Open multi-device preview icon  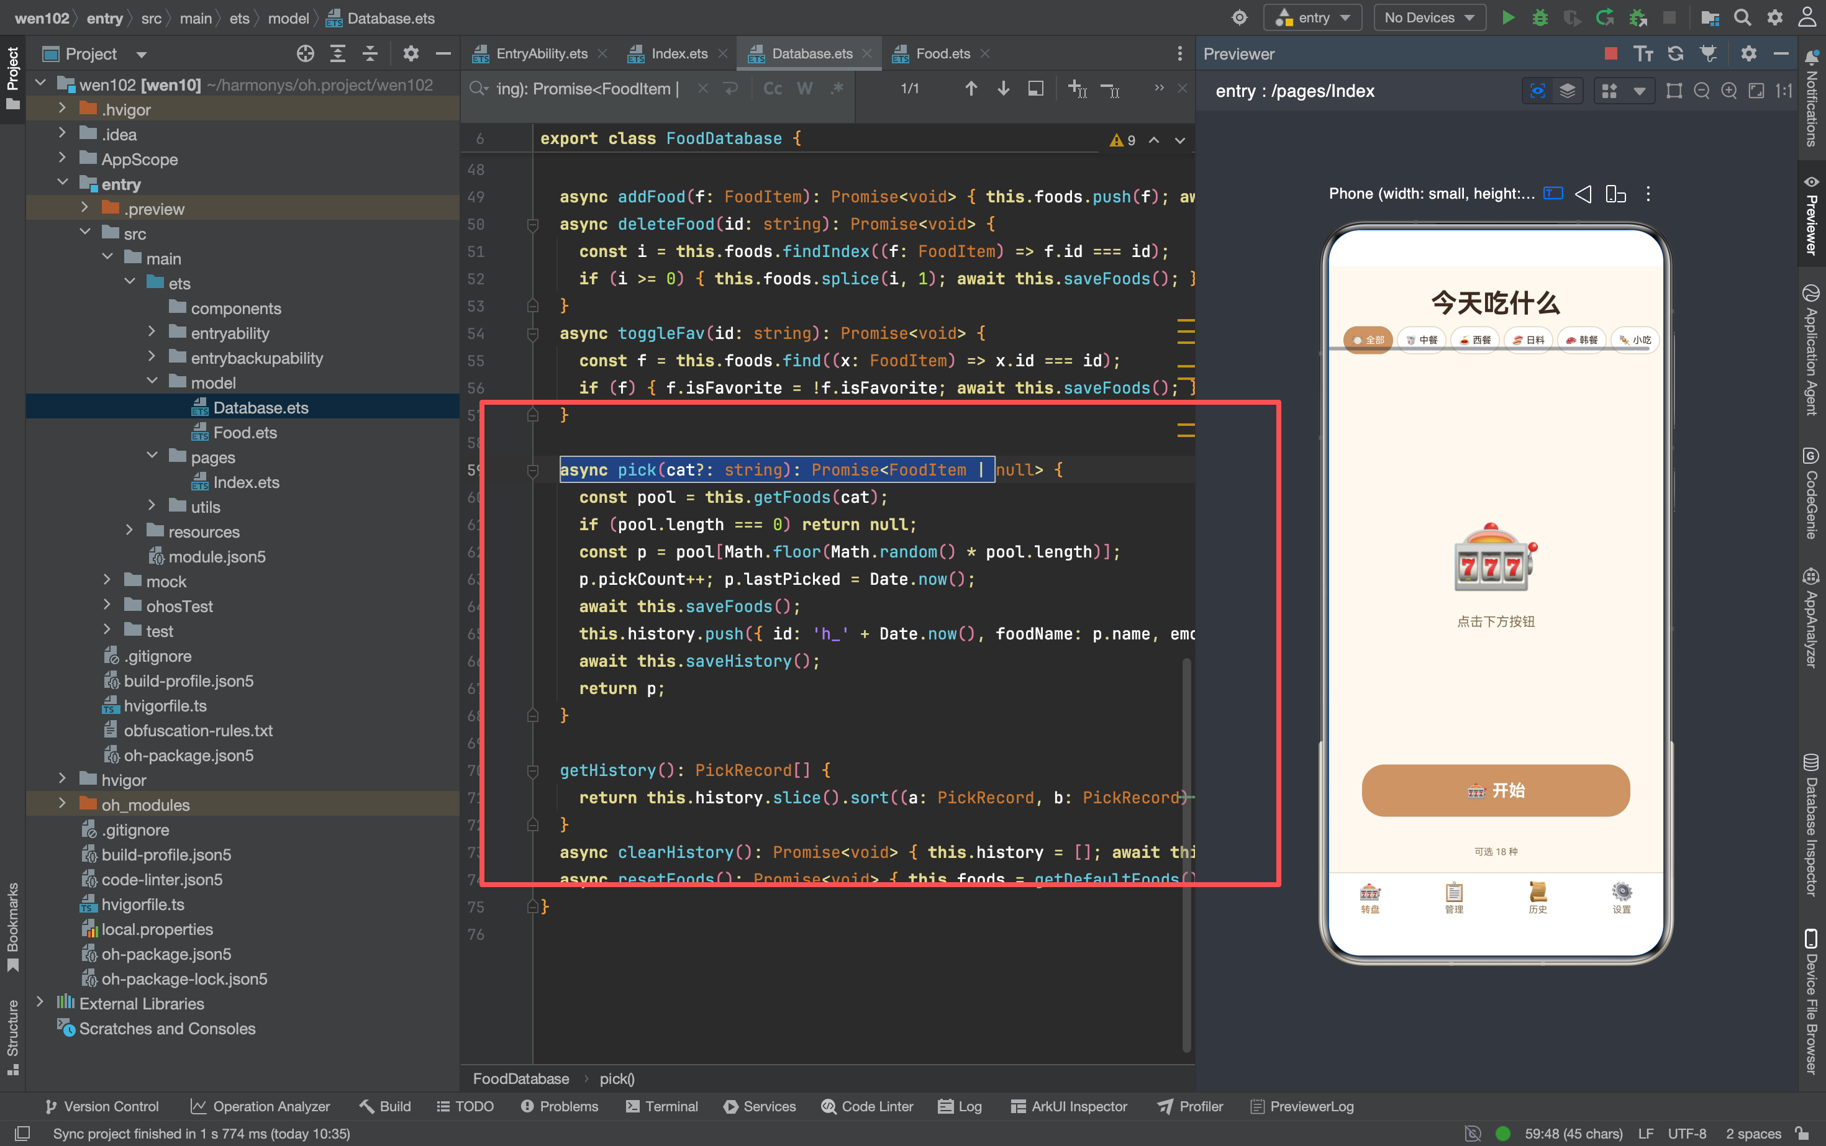pos(1615,194)
